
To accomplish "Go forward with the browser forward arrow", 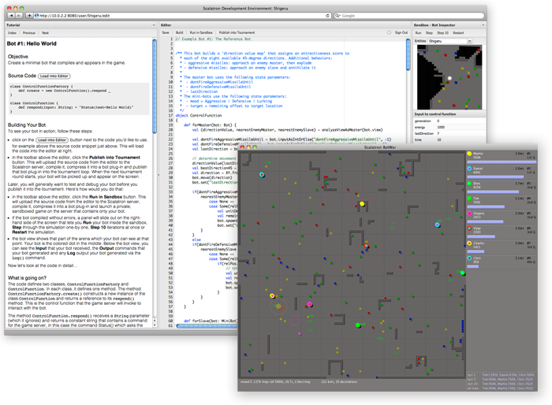I will tap(19, 16).
